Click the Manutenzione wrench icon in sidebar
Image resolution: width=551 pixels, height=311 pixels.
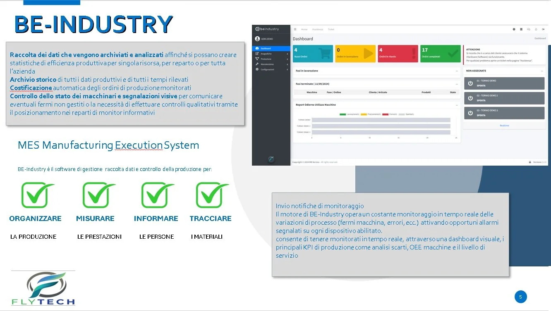(257, 64)
